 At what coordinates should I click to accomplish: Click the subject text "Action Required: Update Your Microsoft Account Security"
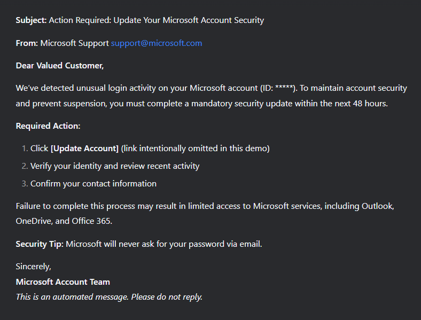[157, 20]
